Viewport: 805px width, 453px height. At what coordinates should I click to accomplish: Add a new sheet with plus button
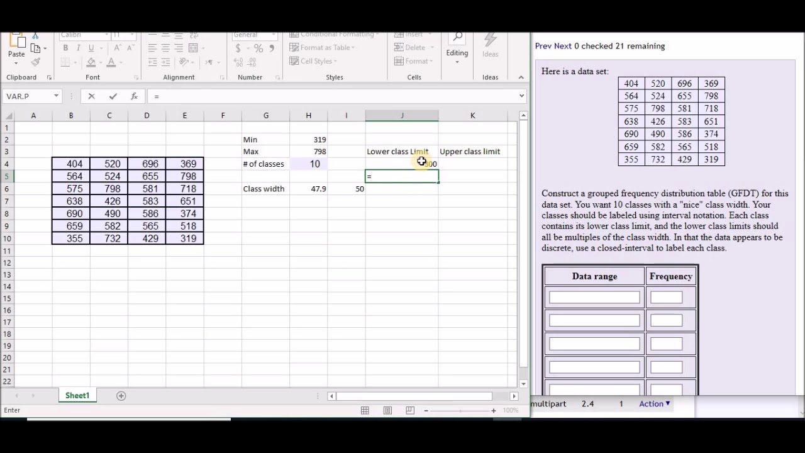121,396
